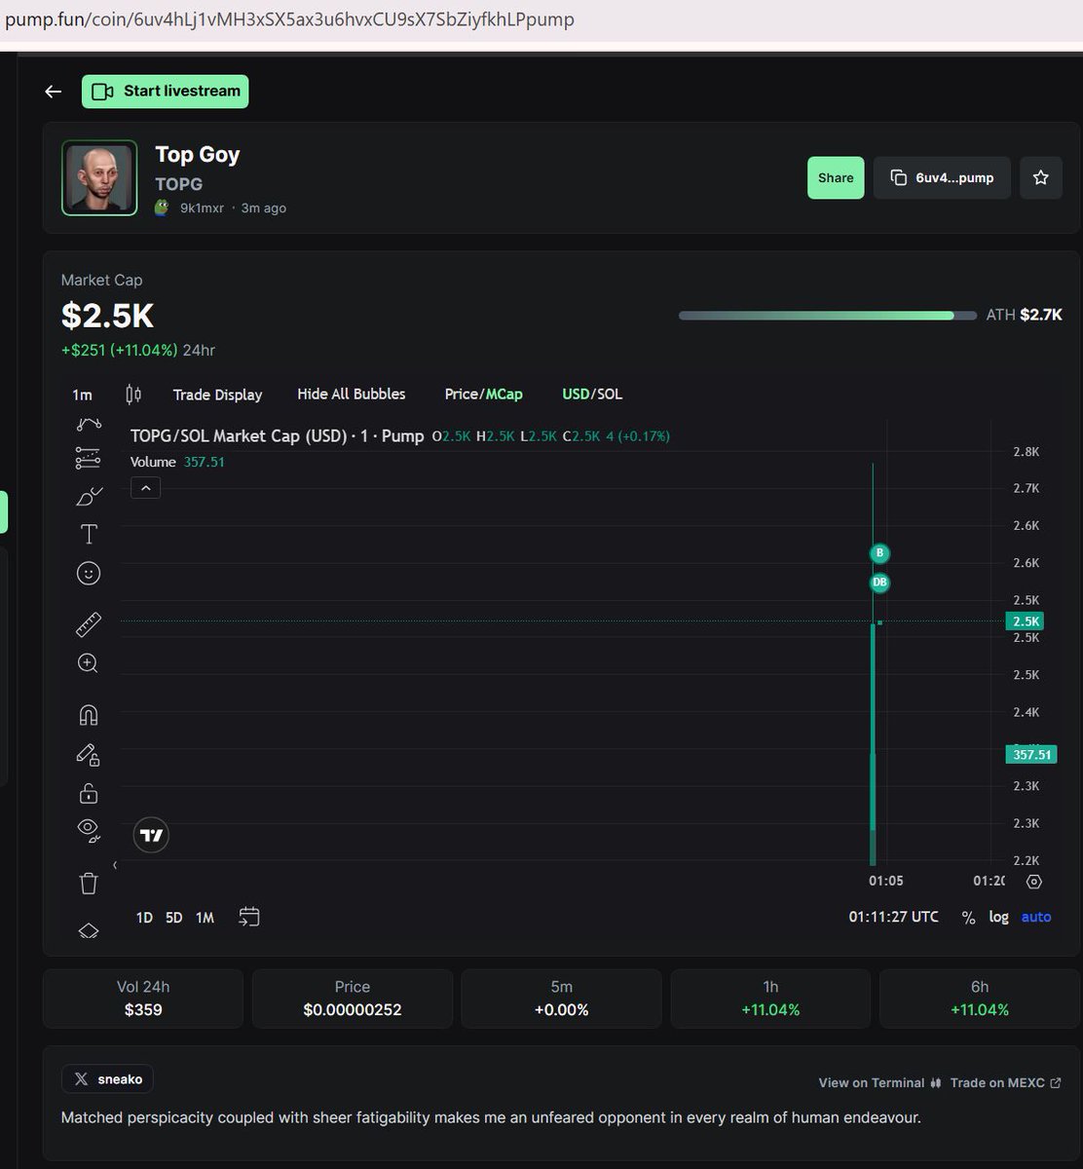This screenshot has width=1083, height=1169.
Task: Select the ruler measure tool
Action: click(x=89, y=624)
